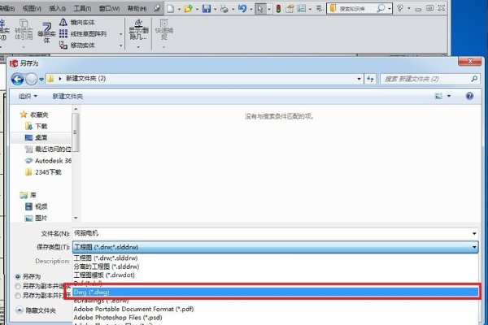The image size is (488, 325).
Task: Click the Open file icon in SolidWorks toolbar
Action: [189, 9]
